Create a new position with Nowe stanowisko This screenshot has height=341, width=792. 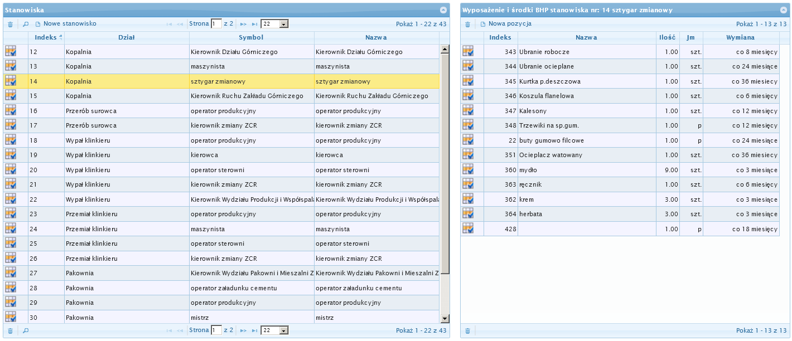pos(66,24)
